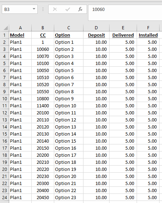This screenshot has width=162, height=203.
Task: Select row 1 header
Action: click(x=4, y=35)
